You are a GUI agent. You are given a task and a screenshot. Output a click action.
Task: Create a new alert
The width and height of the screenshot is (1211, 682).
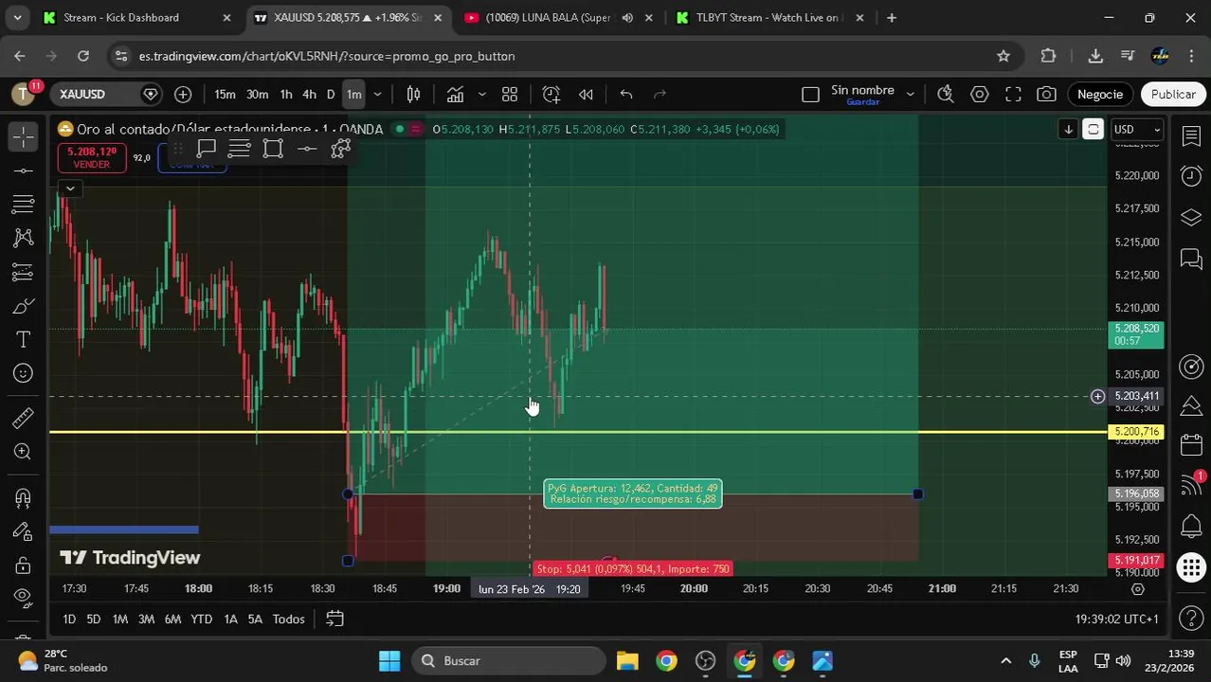(x=551, y=94)
